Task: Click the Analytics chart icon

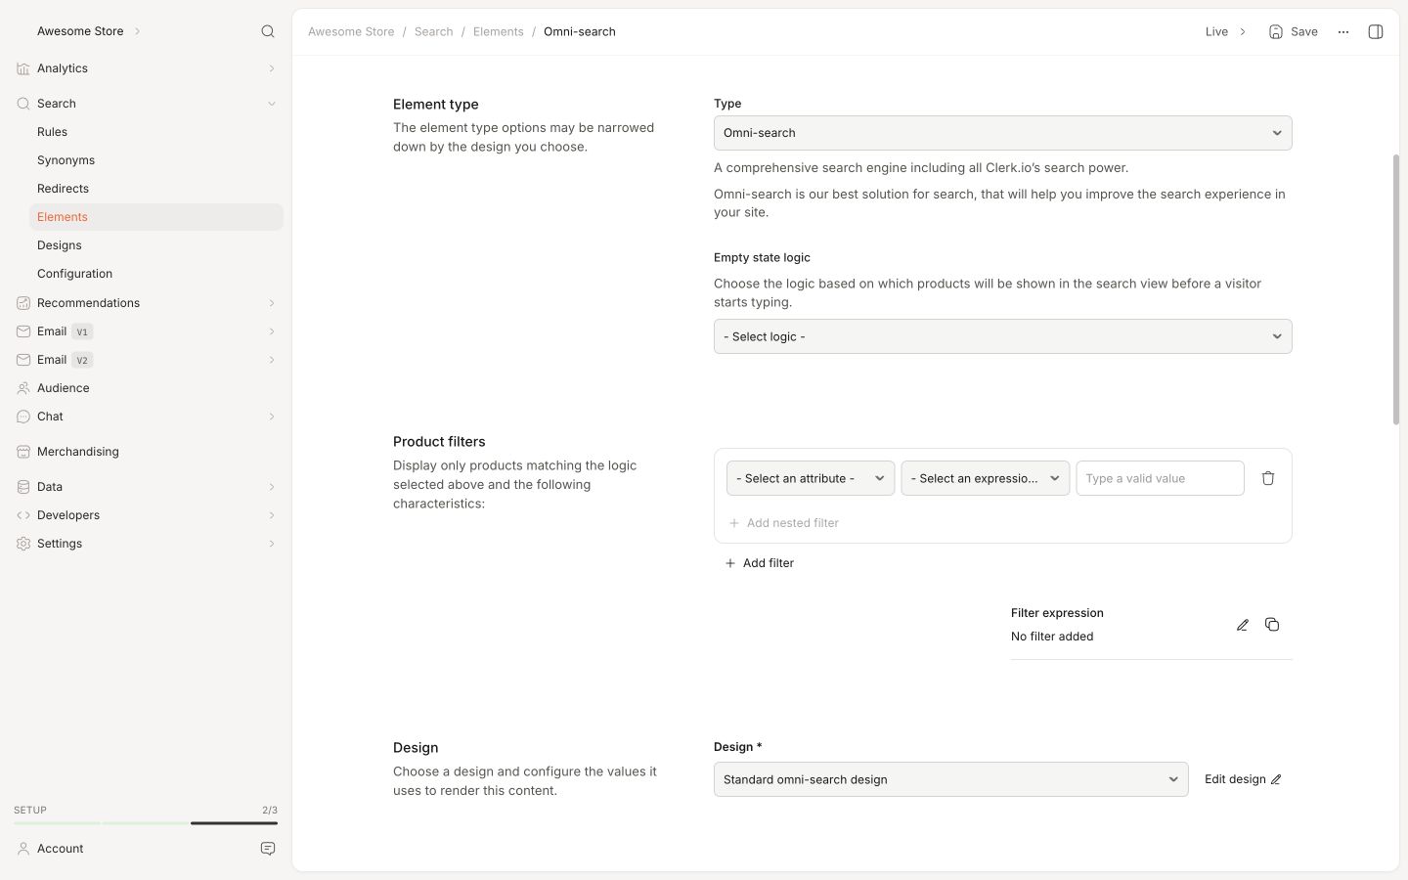Action: coord(23,68)
